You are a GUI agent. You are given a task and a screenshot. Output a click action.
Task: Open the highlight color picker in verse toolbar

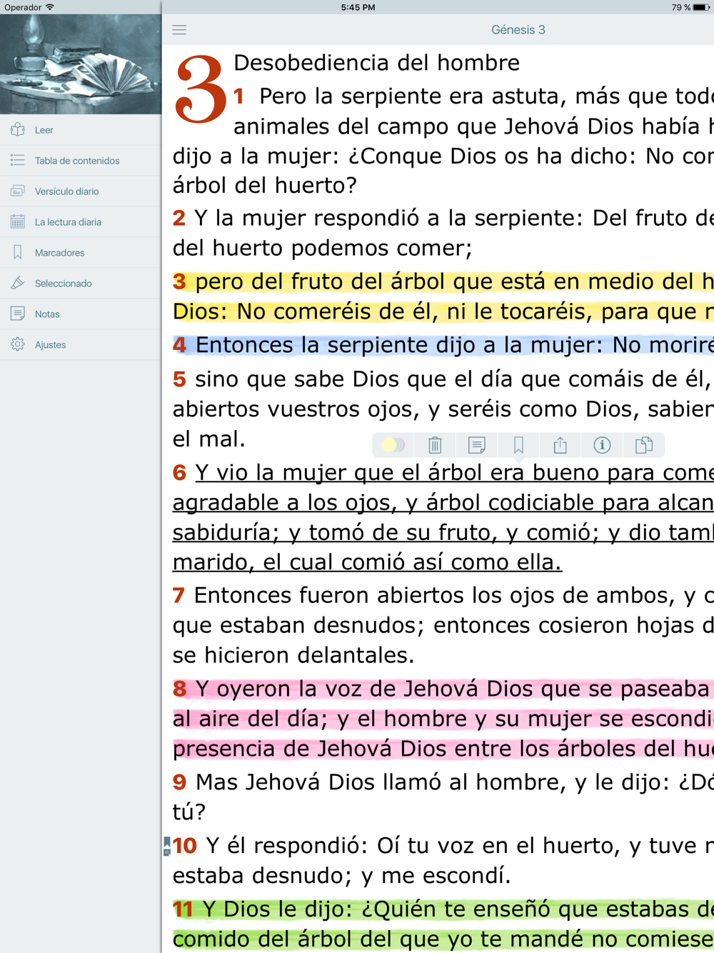393,445
